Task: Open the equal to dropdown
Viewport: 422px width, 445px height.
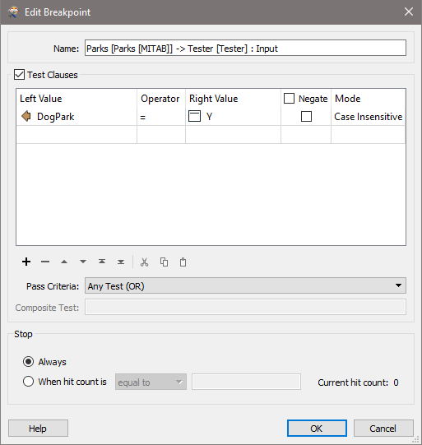Action: click(x=151, y=382)
